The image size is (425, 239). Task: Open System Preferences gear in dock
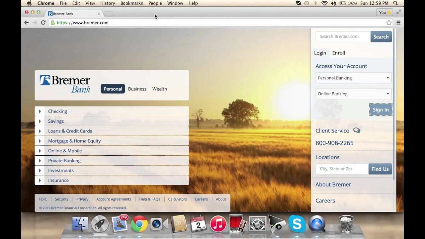click(x=257, y=224)
